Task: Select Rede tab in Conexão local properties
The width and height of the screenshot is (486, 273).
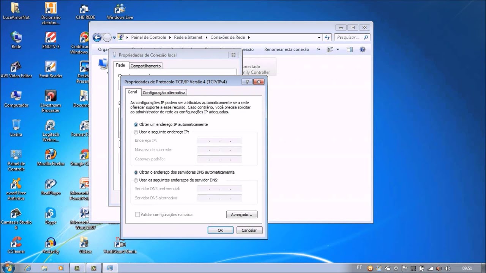Action: [x=120, y=65]
